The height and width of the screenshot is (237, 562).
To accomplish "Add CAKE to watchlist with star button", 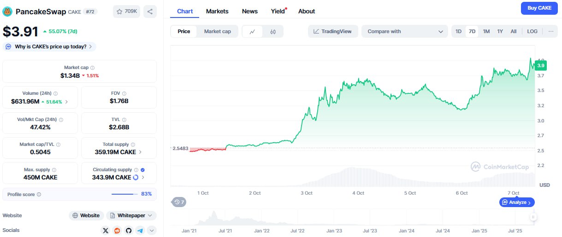I will tap(126, 11).
